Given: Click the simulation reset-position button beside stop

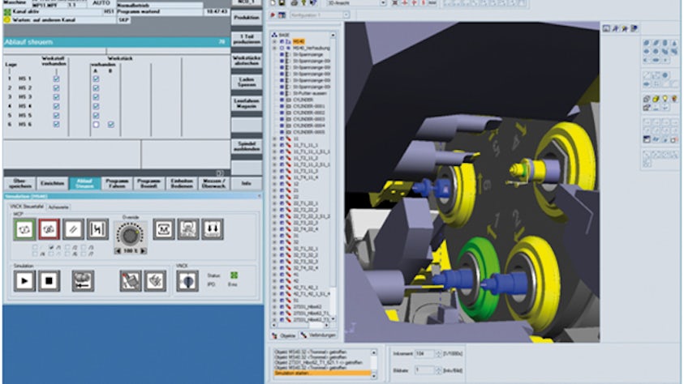Looking at the screenshot, I should pos(83,281).
